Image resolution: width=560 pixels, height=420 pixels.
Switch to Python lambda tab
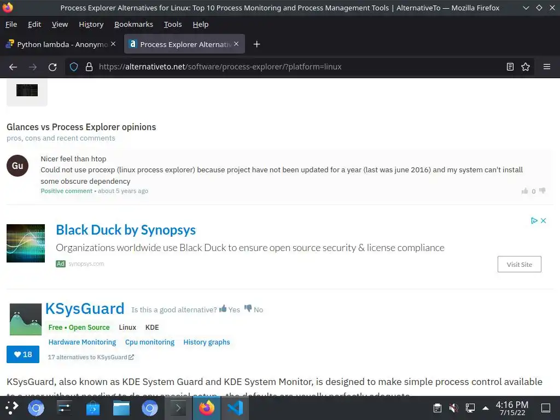coord(61,44)
